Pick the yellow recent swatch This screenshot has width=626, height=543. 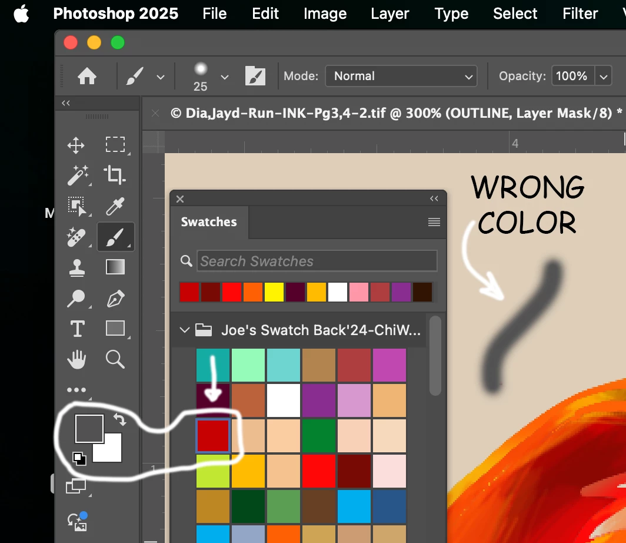pos(274,292)
